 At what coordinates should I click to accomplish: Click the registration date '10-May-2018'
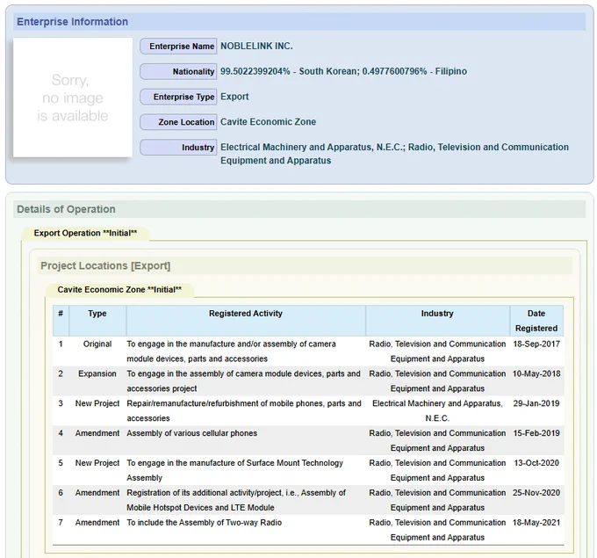point(536,373)
